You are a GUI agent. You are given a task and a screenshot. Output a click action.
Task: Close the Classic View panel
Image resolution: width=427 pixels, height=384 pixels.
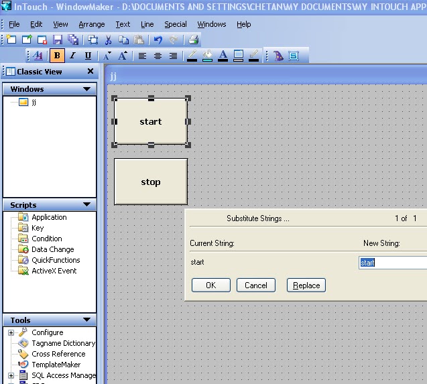(90, 71)
